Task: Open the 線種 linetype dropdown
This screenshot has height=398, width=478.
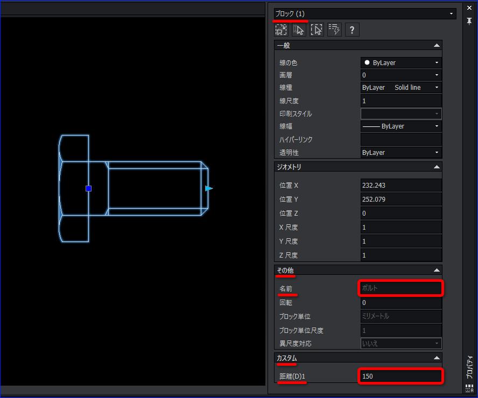Action: pos(438,87)
